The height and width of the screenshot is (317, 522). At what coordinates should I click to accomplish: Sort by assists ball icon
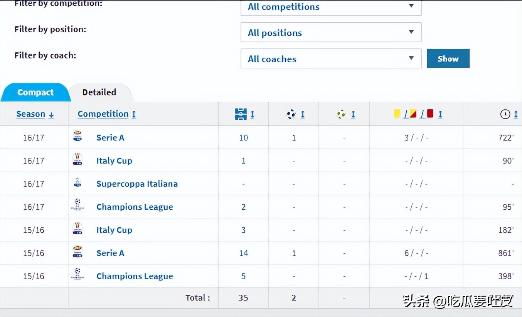(342, 114)
